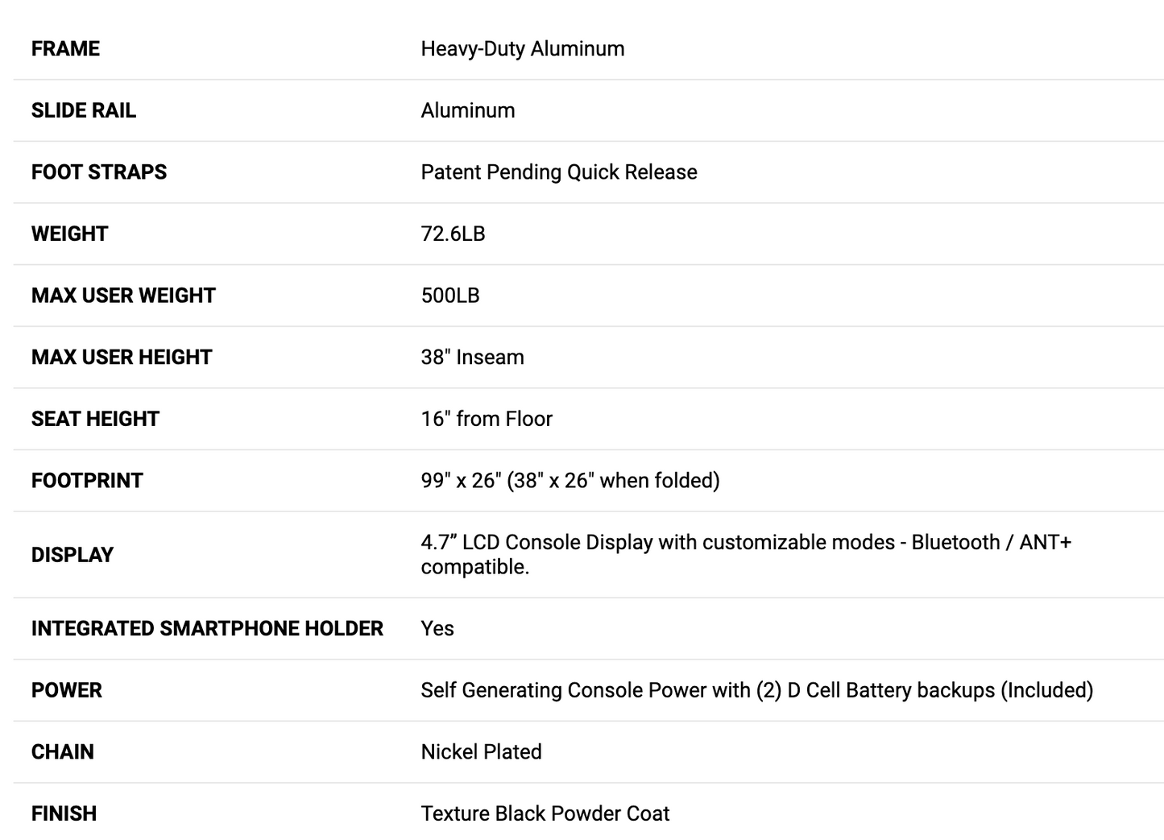This screenshot has width=1164, height=840.
Task: Click the FRAME row label
Action: 65,48
